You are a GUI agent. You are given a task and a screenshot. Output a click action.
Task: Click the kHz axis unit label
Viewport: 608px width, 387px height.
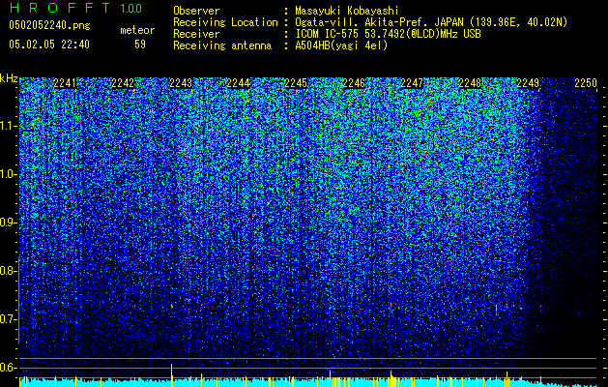tap(9, 78)
